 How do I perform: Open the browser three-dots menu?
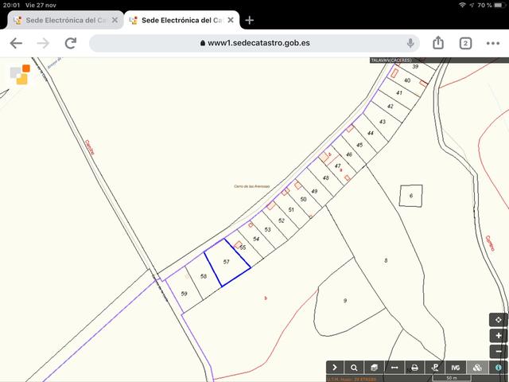point(492,43)
